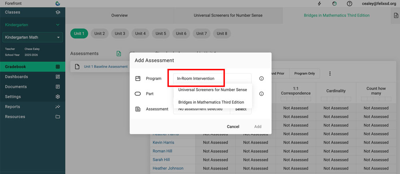Click the Cancel button in the dialog
This screenshot has width=400, height=174.
233,127
